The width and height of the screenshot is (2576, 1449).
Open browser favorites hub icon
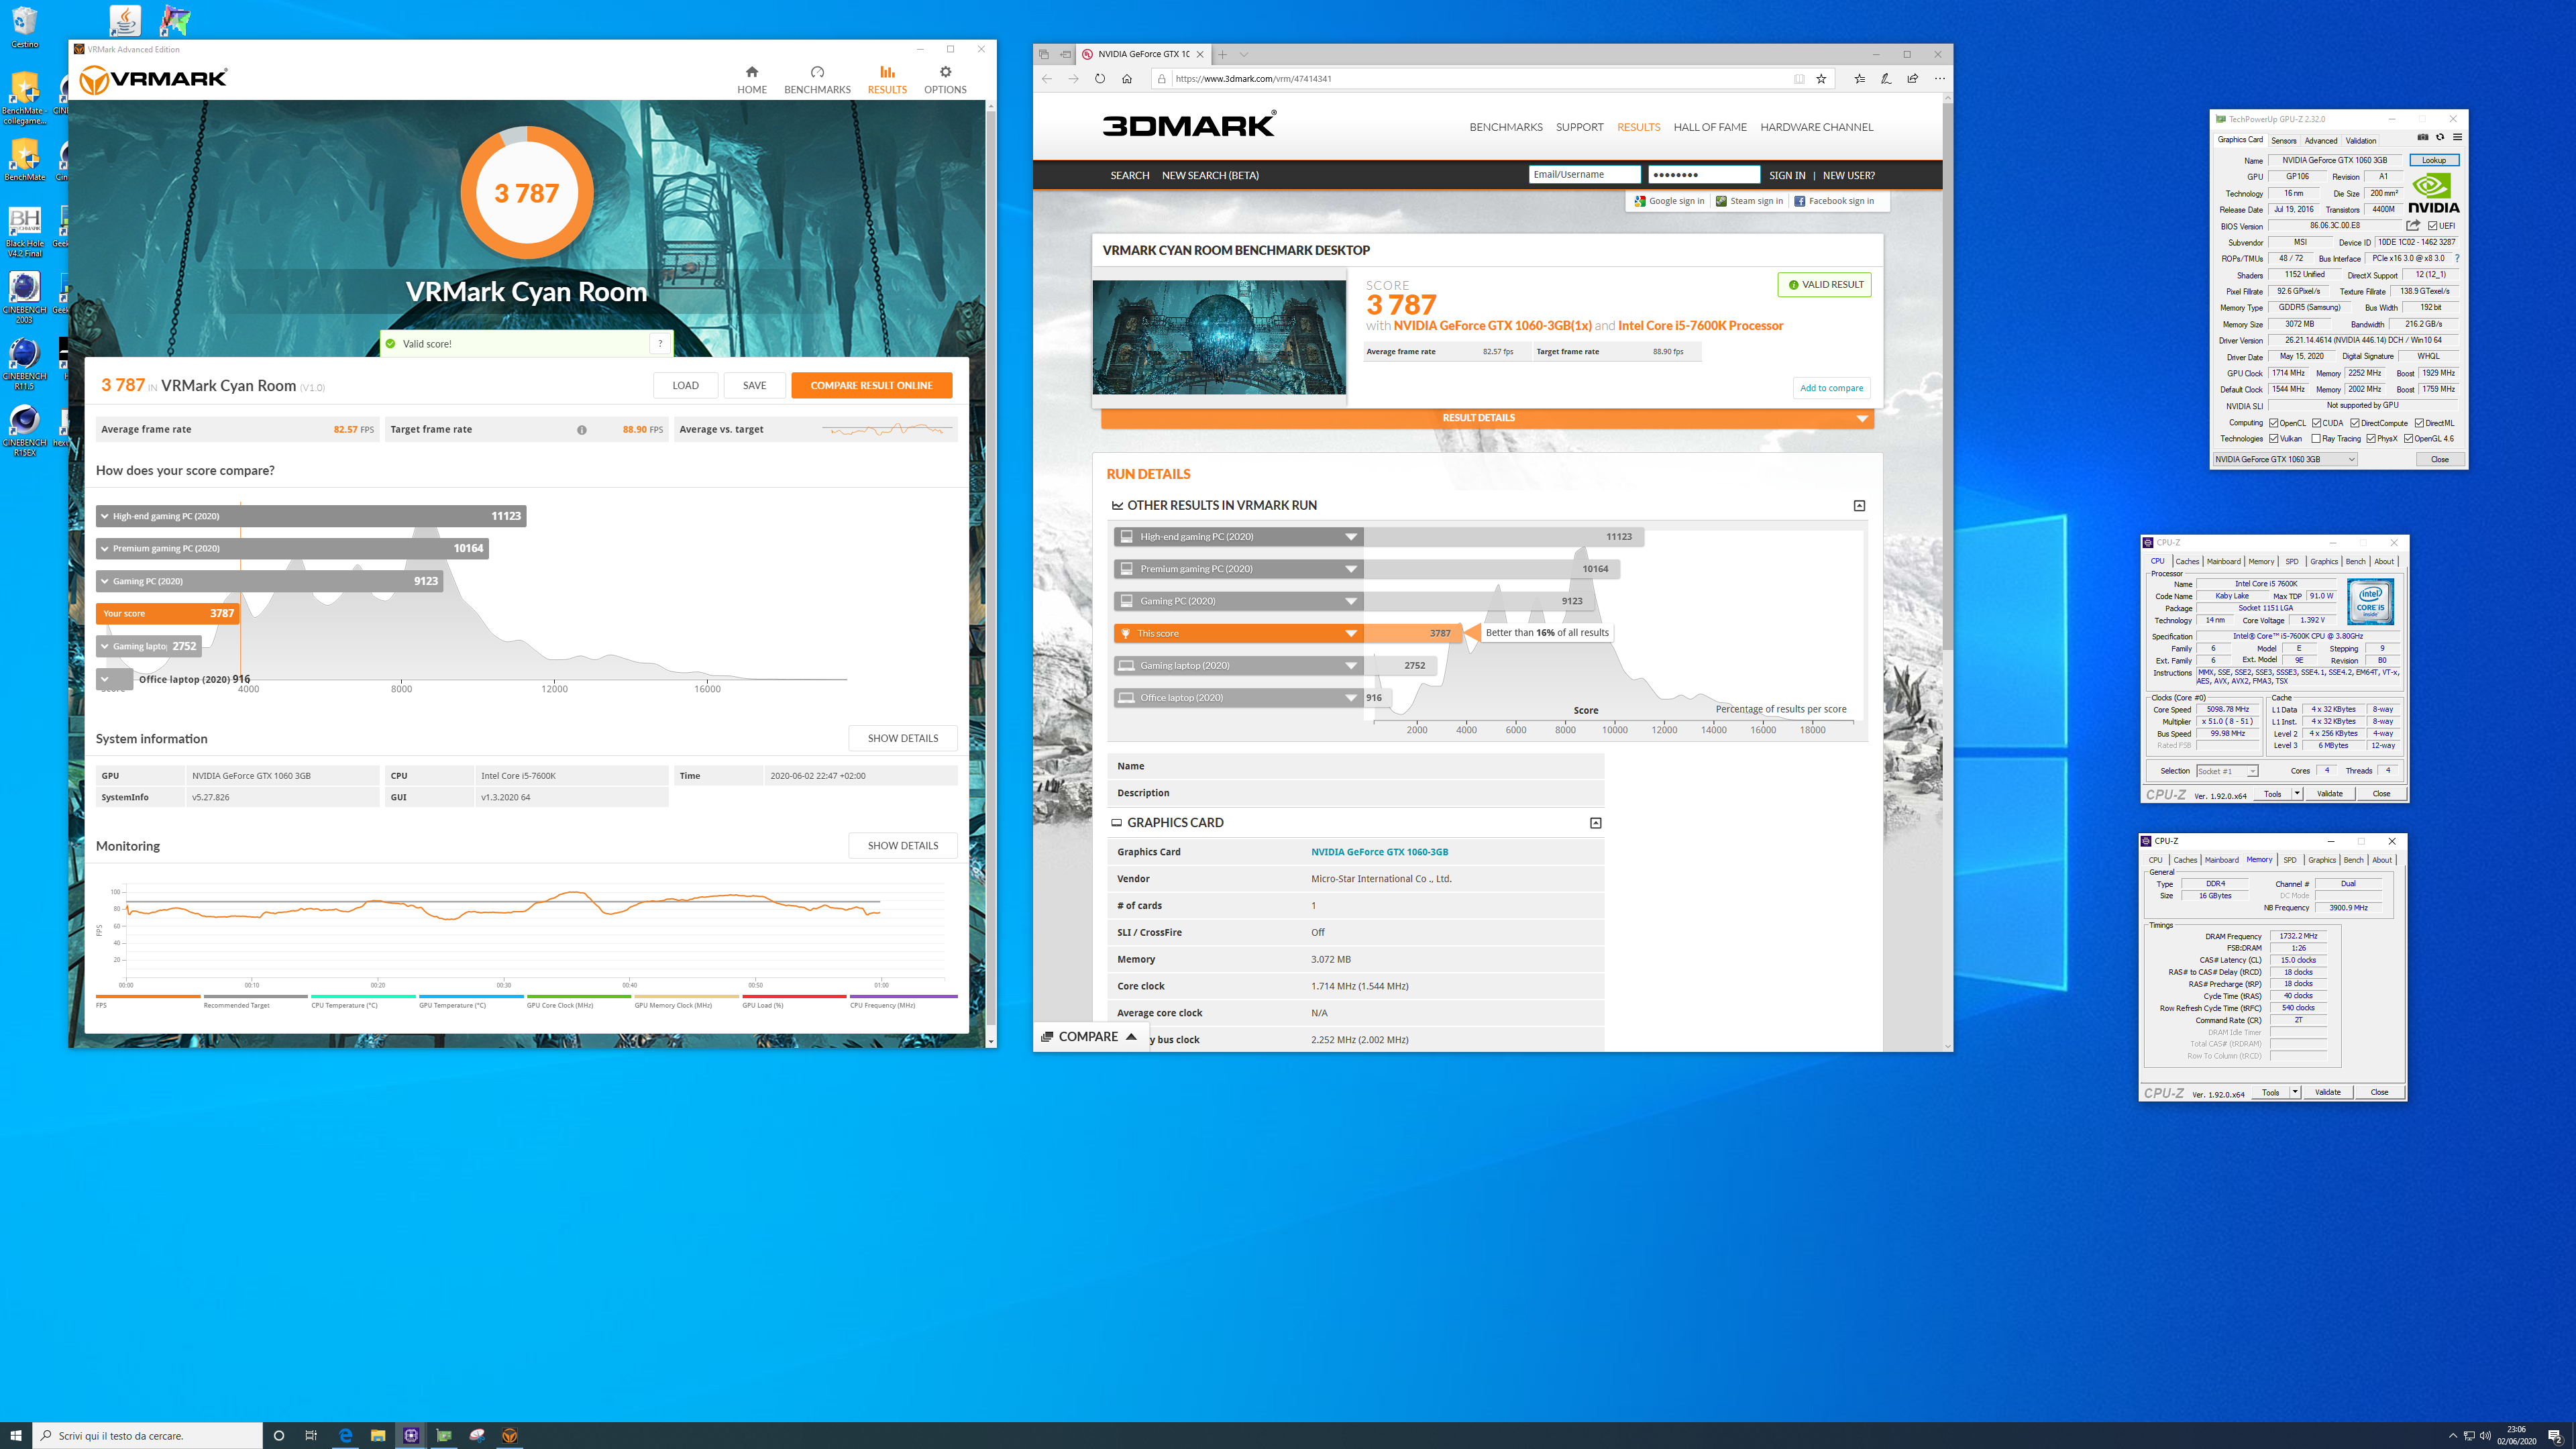1859,79
